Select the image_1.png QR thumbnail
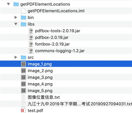The width and height of the screenshot is (132, 113). click(x=24, y=64)
